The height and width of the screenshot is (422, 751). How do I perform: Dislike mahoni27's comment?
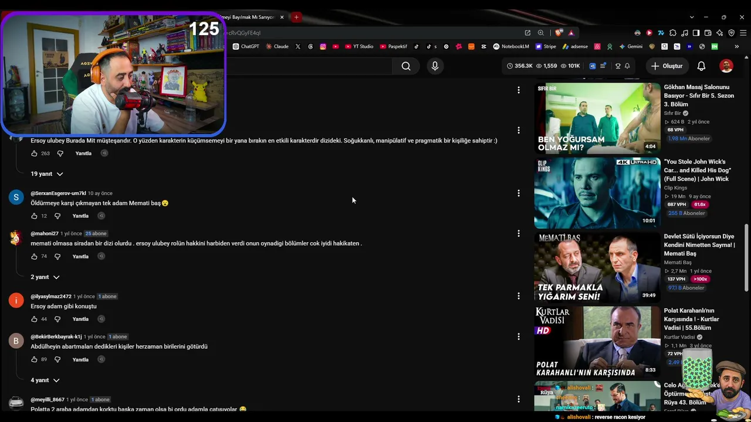pyautogui.click(x=57, y=257)
